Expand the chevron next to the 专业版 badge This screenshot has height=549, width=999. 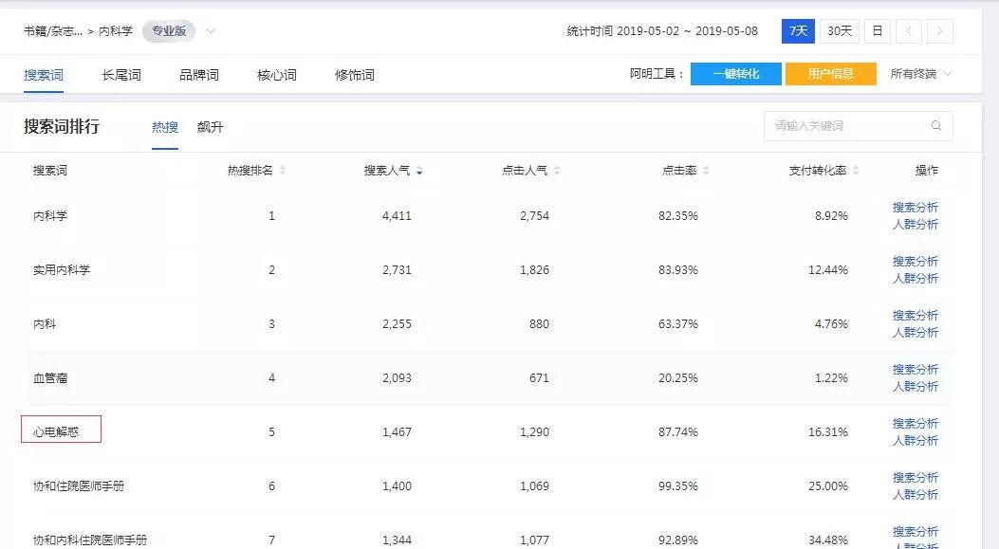pyautogui.click(x=211, y=30)
